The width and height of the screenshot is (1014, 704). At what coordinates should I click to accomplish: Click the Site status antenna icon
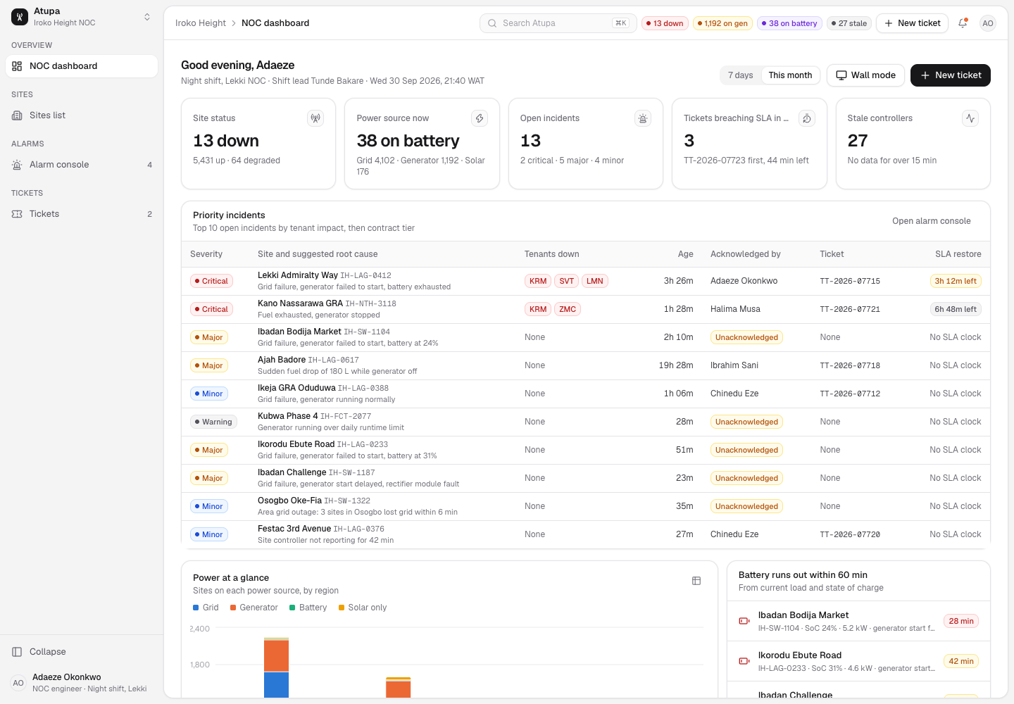(315, 118)
